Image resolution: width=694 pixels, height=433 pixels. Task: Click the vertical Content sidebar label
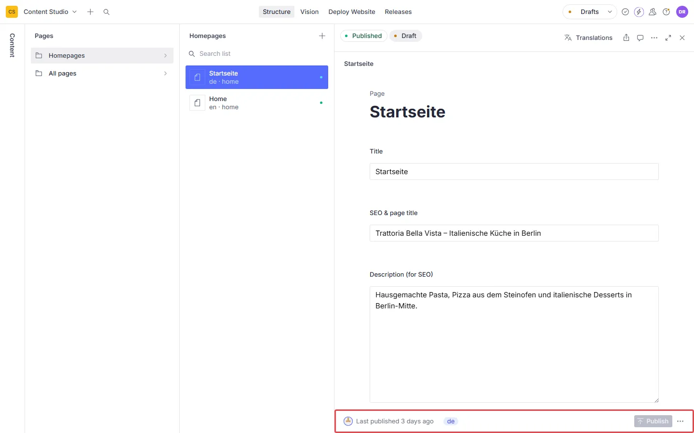coord(12,45)
